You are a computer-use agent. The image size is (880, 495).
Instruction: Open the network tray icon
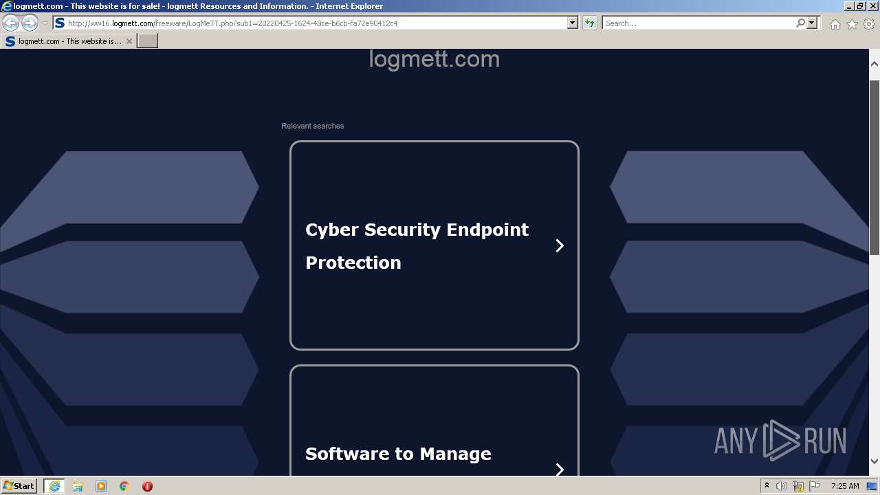pos(798,486)
